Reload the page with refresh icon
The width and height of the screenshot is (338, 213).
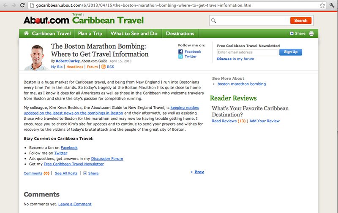22,5
